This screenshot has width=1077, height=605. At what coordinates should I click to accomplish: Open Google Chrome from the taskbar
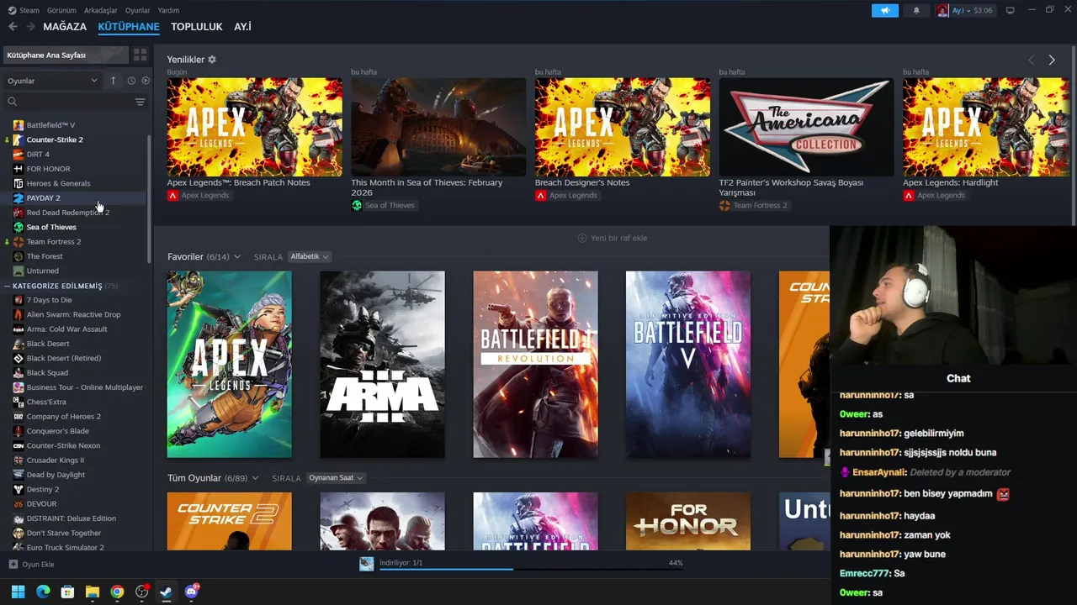click(x=117, y=592)
